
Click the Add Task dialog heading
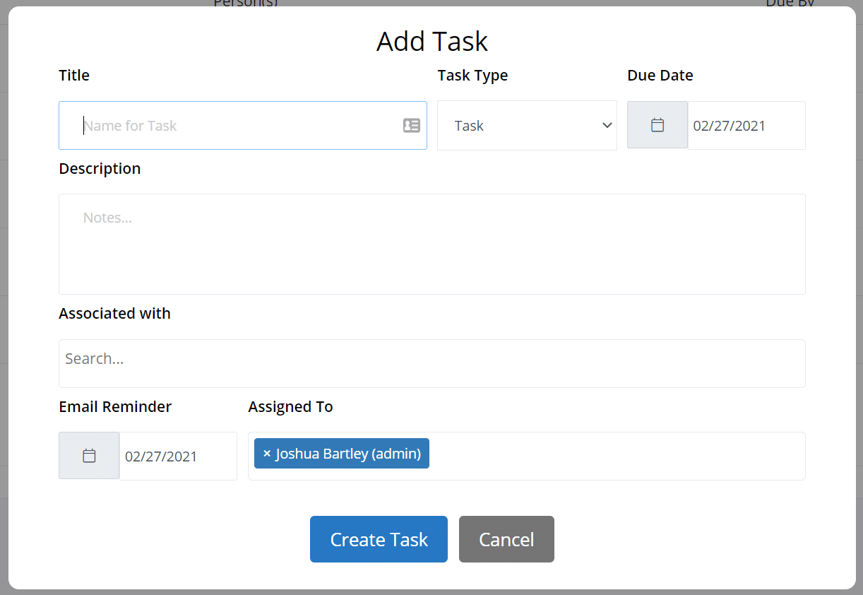431,41
